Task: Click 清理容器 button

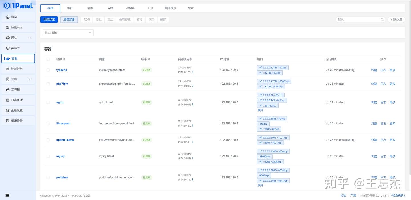Action: pyautogui.click(x=69, y=20)
